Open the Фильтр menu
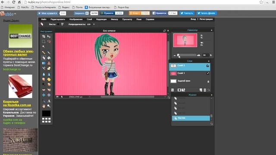276x155 pixels. coord(114,19)
